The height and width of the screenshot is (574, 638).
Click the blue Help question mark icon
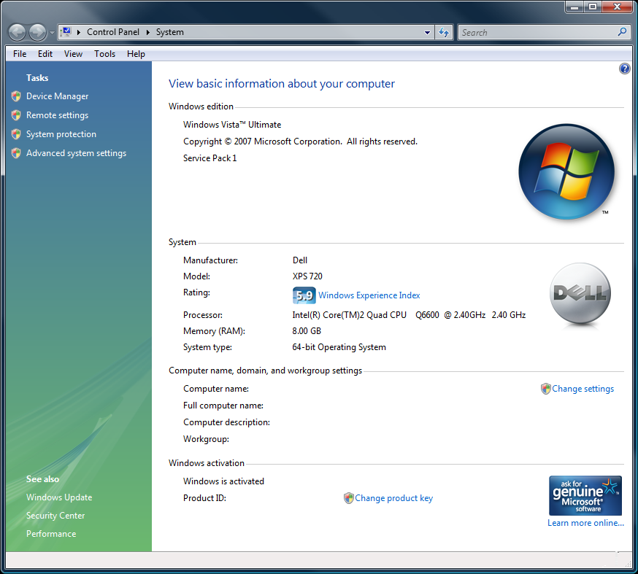[624, 69]
